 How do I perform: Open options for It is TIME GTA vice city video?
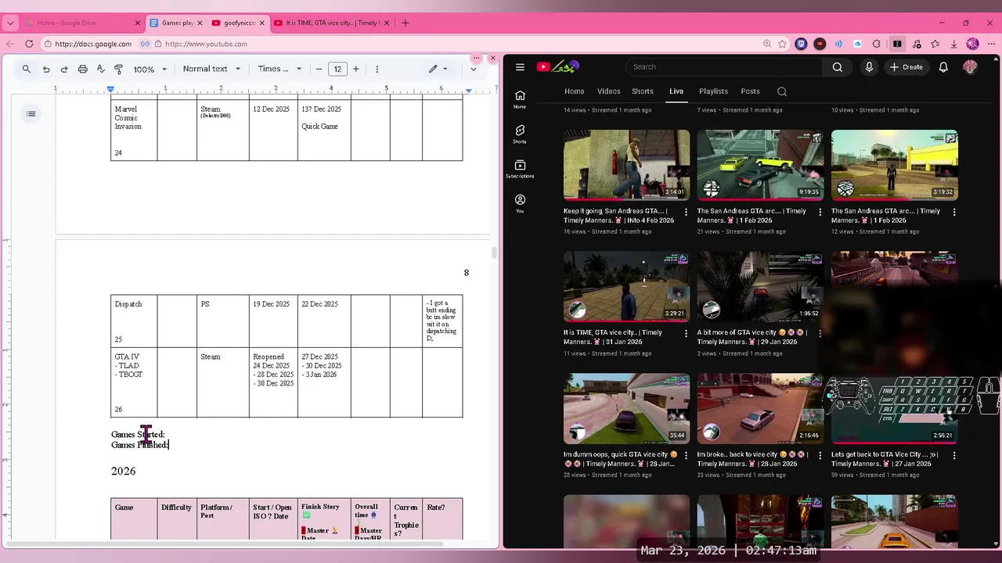[x=687, y=333]
